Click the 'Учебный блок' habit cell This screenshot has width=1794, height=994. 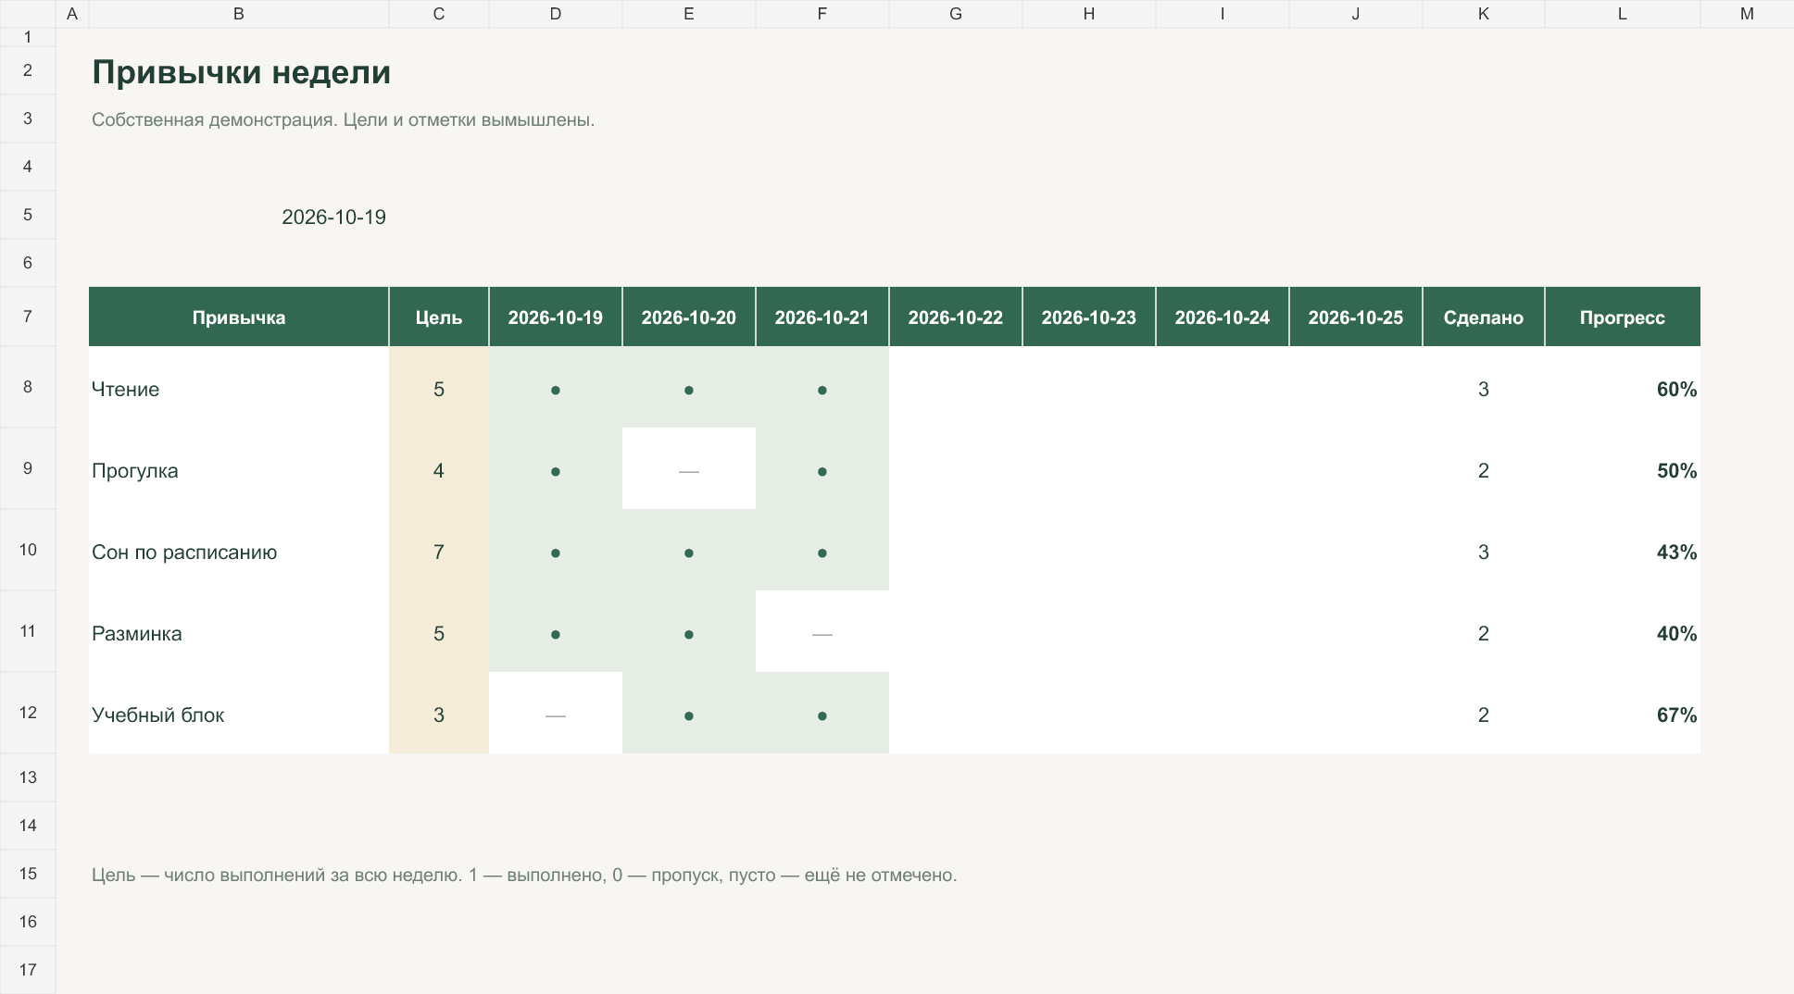pyautogui.click(x=239, y=714)
